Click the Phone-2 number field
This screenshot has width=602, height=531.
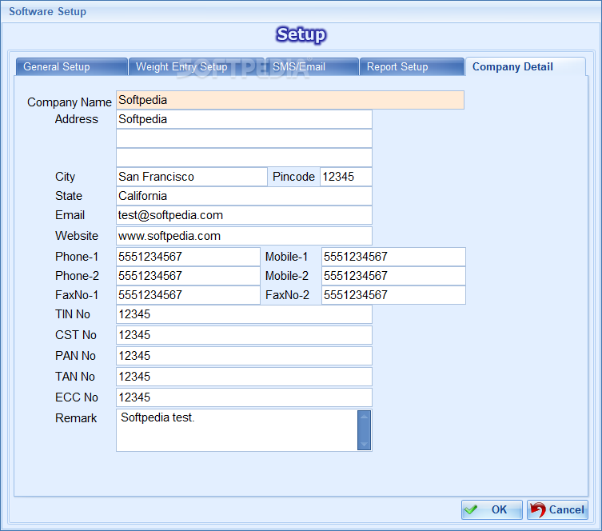[188, 276]
